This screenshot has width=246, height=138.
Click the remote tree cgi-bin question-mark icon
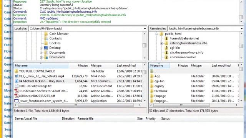coord(166,48)
